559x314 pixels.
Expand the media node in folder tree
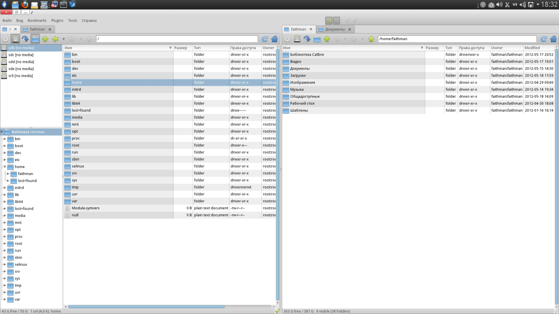click(5, 215)
